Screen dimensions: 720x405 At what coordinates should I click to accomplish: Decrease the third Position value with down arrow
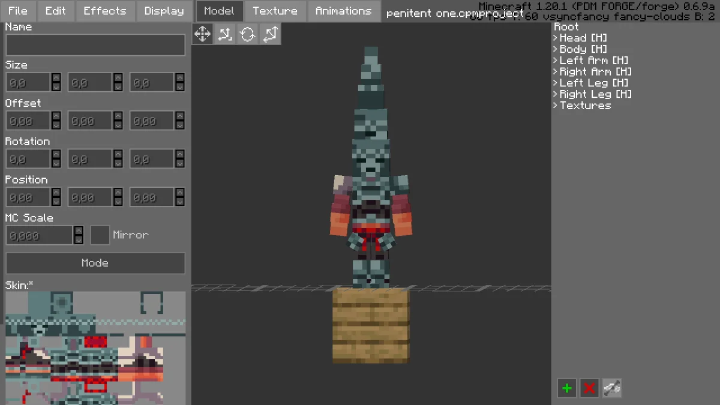[180, 202]
